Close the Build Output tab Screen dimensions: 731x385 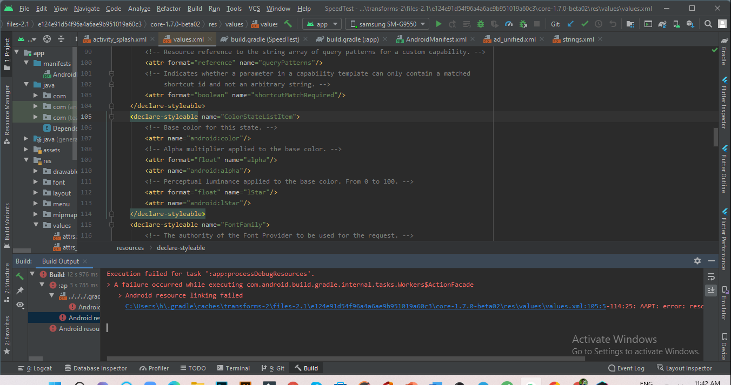(x=85, y=261)
